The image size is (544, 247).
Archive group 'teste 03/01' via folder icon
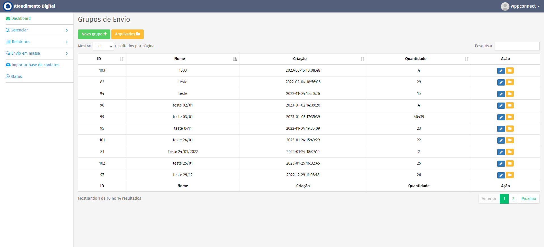(510, 117)
